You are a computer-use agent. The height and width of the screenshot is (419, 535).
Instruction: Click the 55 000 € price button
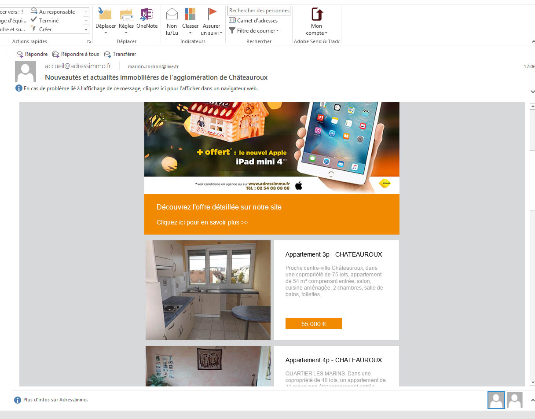(x=314, y=323)
